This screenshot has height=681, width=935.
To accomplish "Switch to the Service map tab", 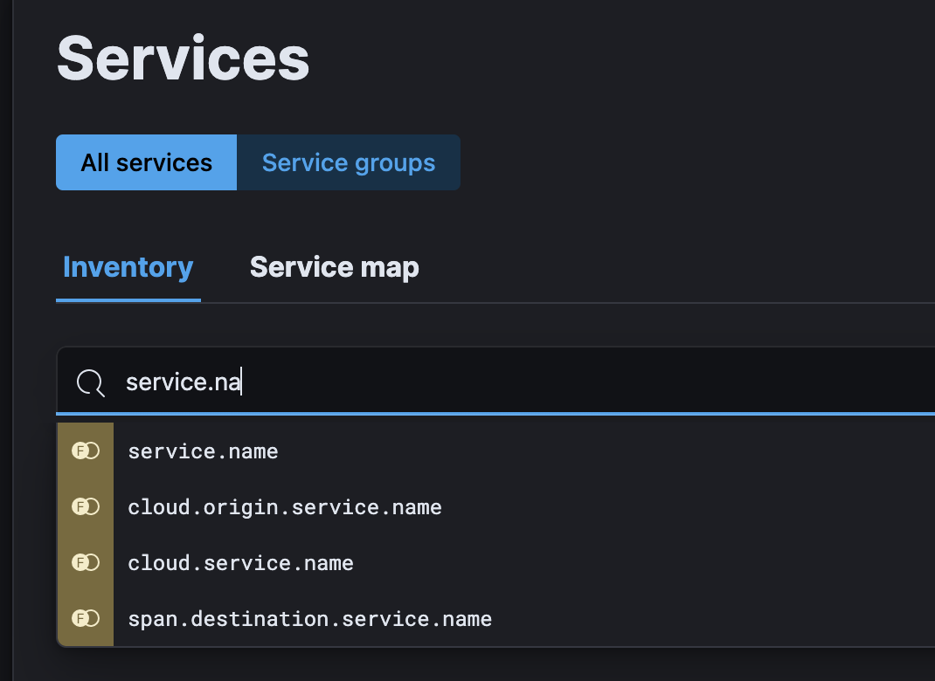I will pyautogui.click(x=334, y=267).
